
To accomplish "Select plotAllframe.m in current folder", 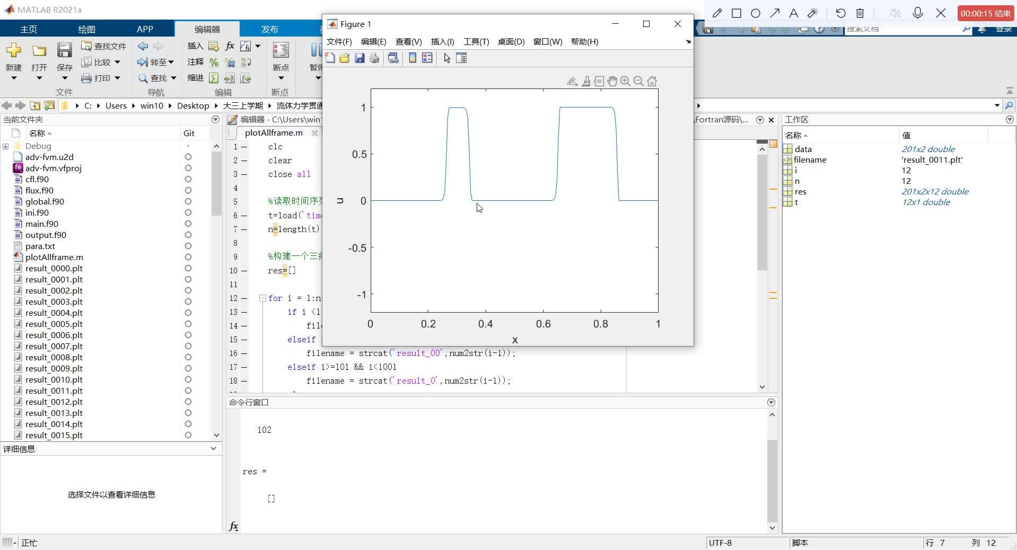I will click(x=54, y=257).
